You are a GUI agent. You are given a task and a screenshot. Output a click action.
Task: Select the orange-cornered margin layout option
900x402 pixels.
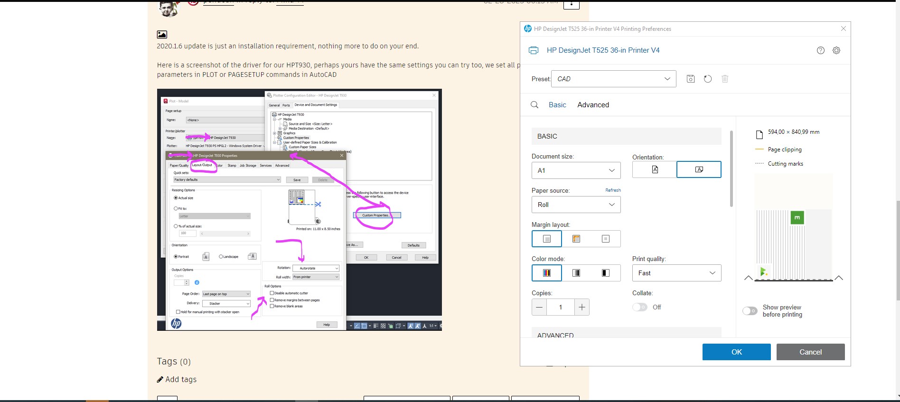576,239
